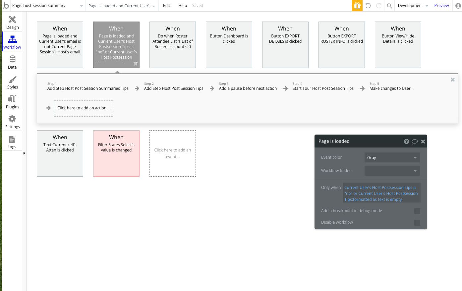Open the Event color dropdown set to Gray

392,157
